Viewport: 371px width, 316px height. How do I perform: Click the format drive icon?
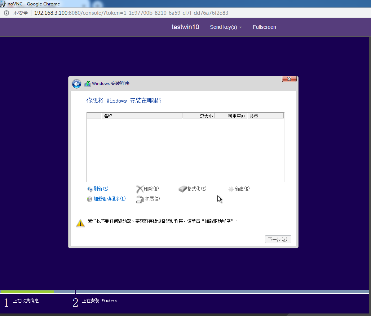[182, 189]
